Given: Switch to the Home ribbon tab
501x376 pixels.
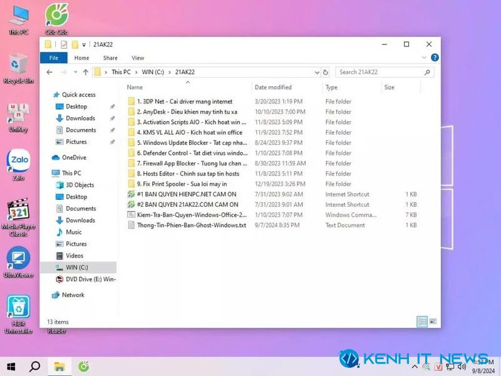Looking at the screenshot, I should (81, 58).
